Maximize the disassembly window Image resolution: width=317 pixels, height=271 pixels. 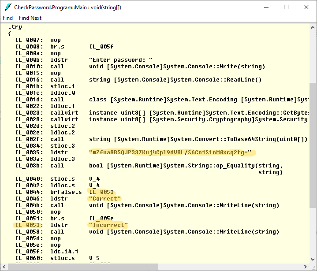pos(286,7)
